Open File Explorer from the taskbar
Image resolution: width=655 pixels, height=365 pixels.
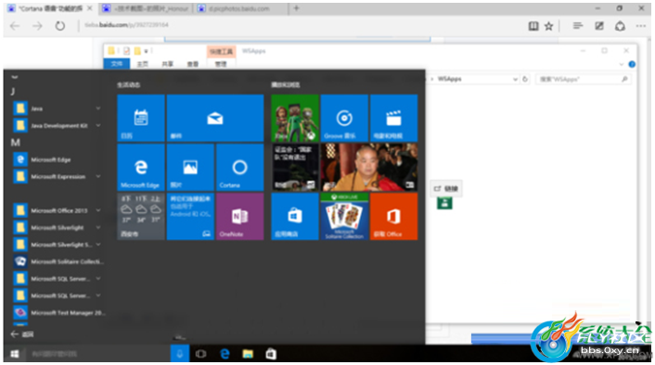click(248, 354)
